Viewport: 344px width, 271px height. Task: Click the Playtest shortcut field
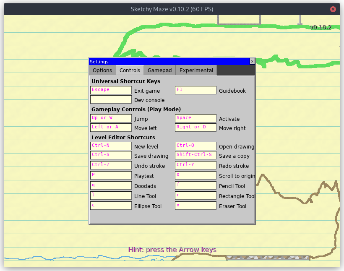pyautogui.click(x=111, y=175)
